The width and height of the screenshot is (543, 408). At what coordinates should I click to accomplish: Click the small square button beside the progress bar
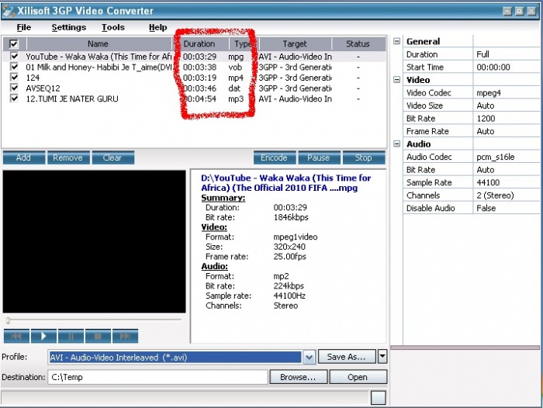[379, 398]
